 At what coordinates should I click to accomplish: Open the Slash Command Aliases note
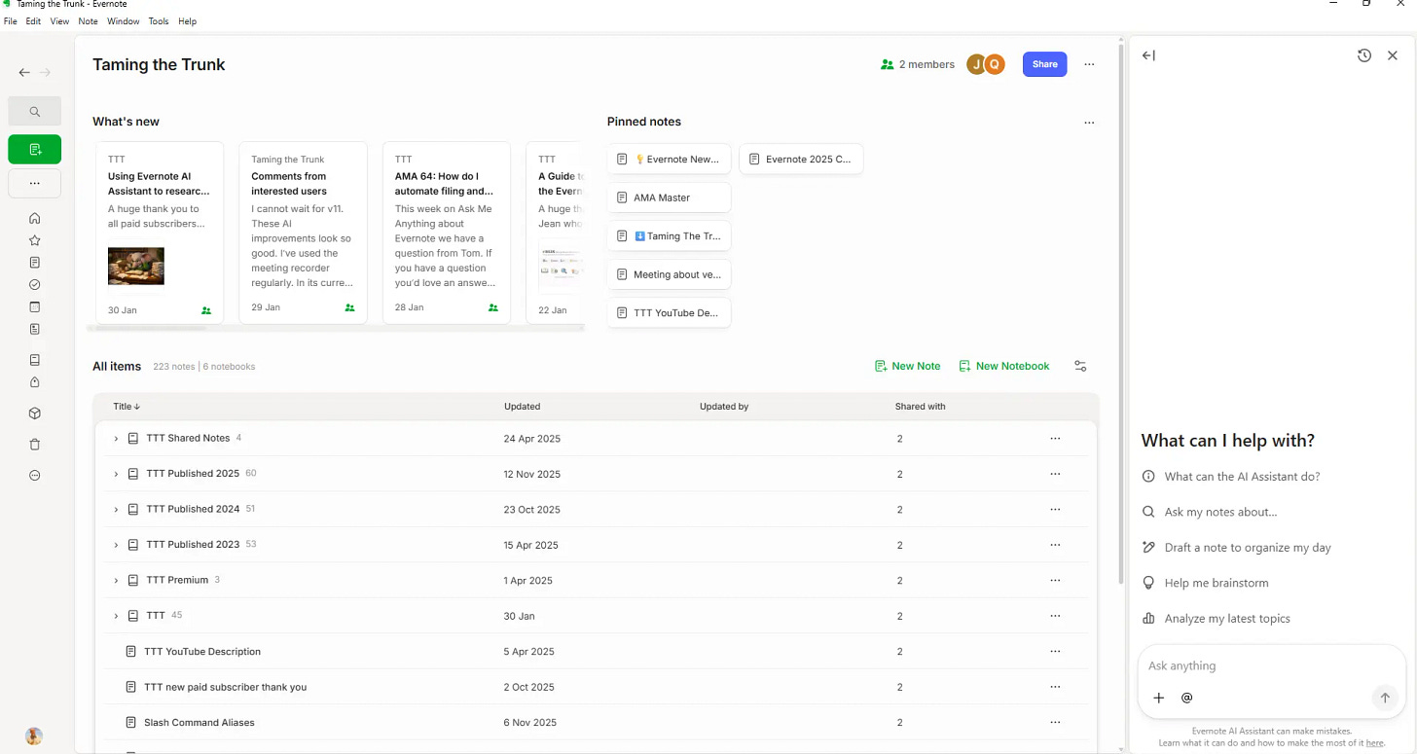click(596, 723)
